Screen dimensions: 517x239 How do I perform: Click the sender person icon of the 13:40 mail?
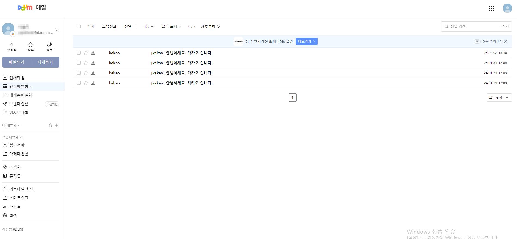[93, 53]
